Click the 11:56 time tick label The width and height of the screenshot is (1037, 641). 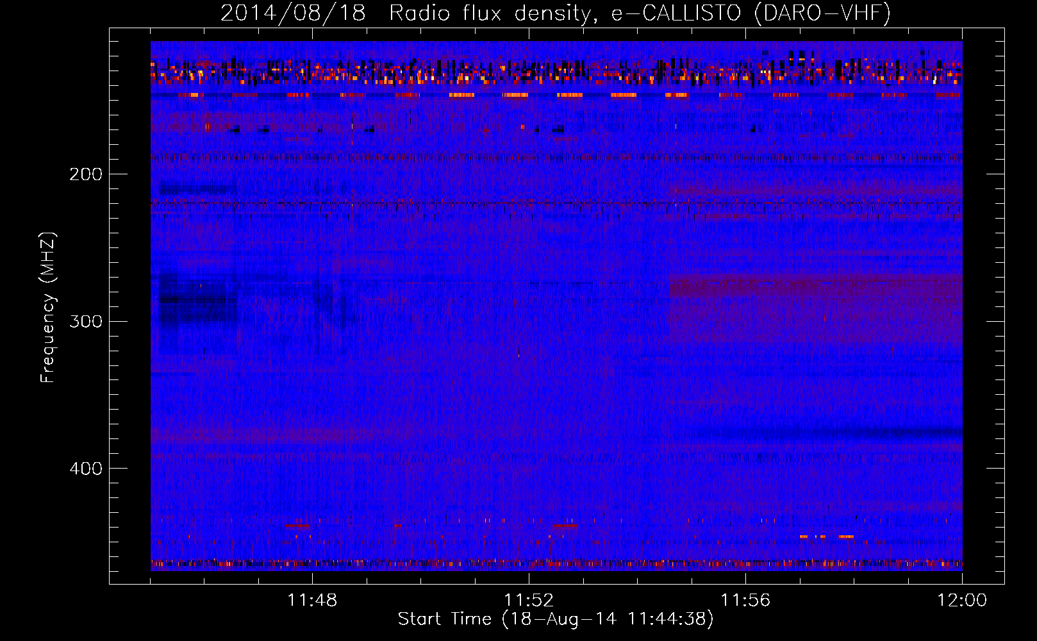(745, 601)
